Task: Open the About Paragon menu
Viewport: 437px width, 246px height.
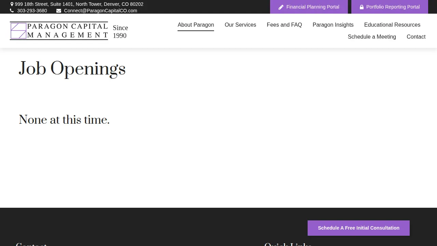Action: tap(196, 25)
